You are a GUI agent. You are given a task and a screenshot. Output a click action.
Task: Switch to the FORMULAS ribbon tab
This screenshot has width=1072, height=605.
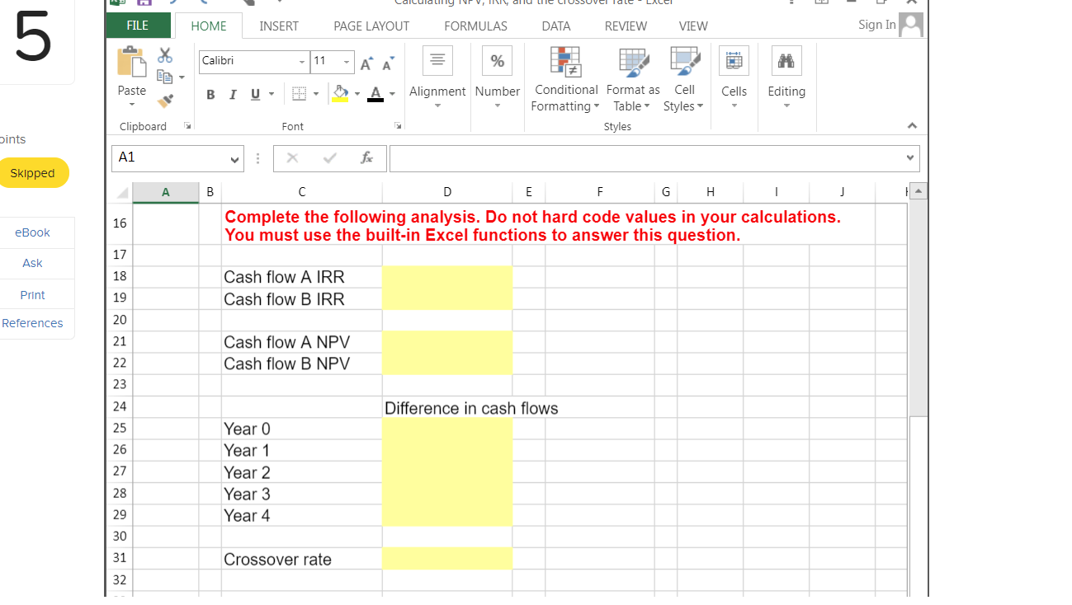pyautogui.click(x=475, y=26)
